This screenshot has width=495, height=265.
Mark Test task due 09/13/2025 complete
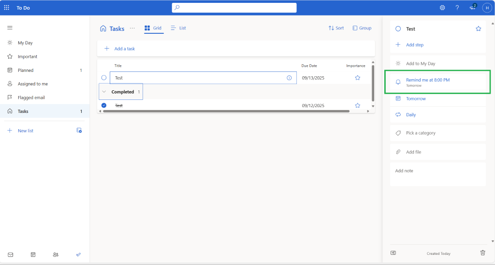coord(104,78)
